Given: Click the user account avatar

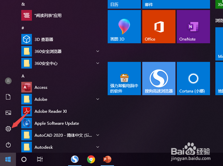Looking at the screenshot, I should [8, 81].
